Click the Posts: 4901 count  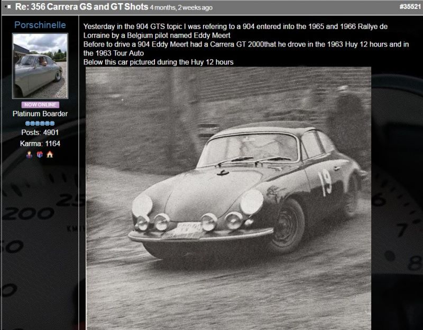40,133
